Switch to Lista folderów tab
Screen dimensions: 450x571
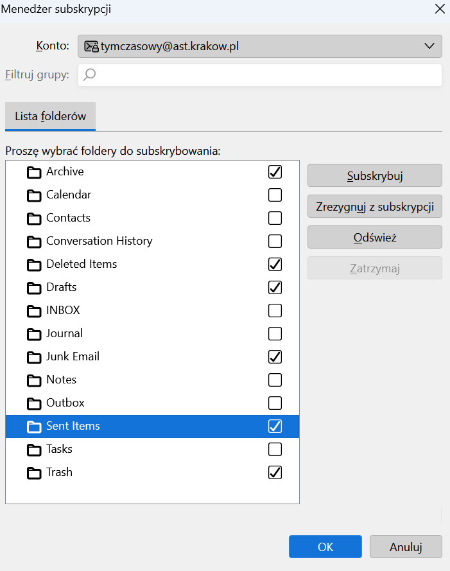[x=50, y=116]
